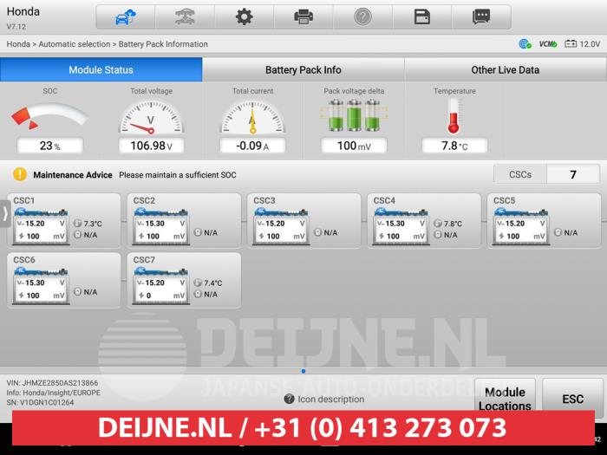This screenshot has width=607, height=455.
Task: Select Other Live Data tab
Action: (x=506, y=69)
